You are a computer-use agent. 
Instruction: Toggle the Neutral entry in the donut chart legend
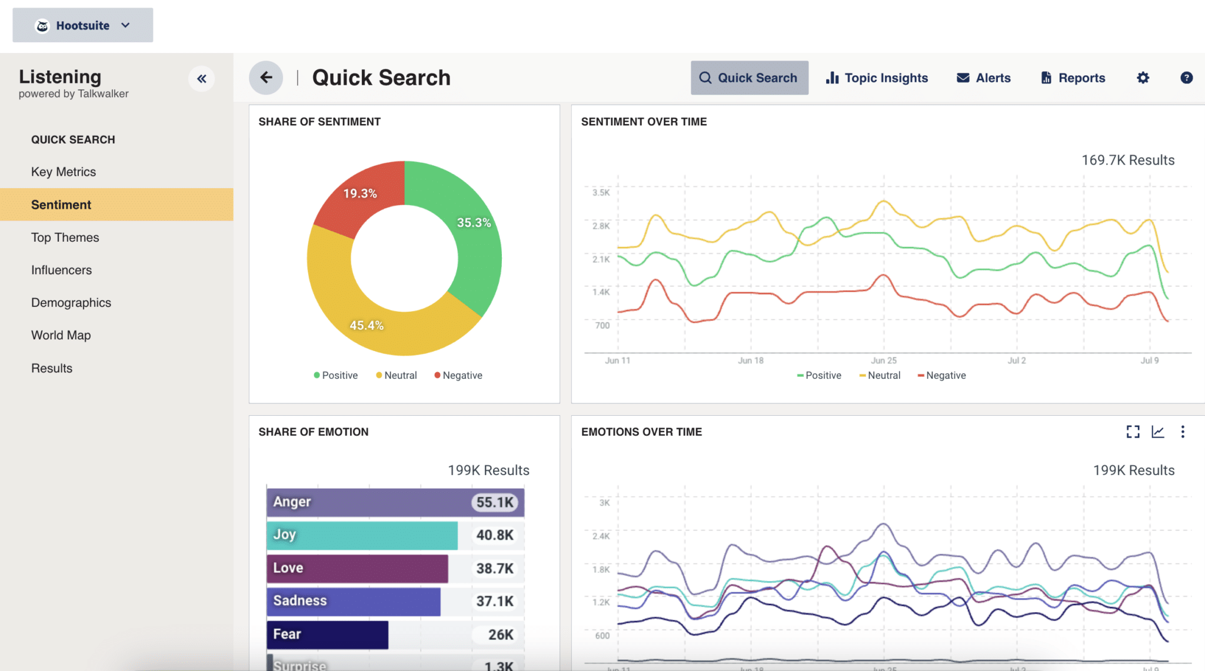click(395, 375)
